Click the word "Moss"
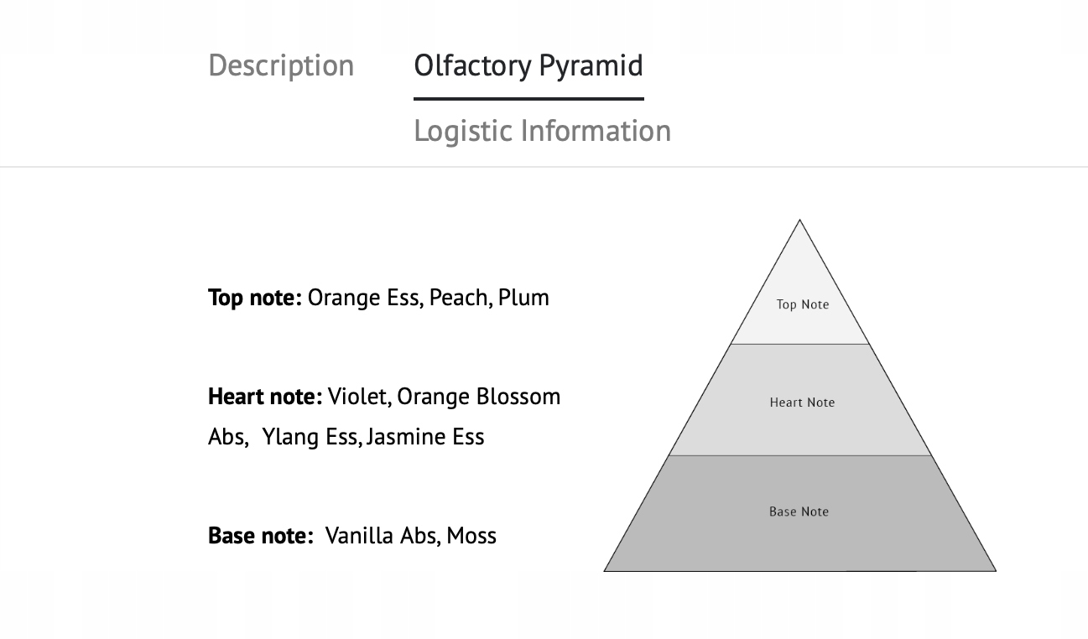This screenshot has width=1088, height=639. click(471, 536)
